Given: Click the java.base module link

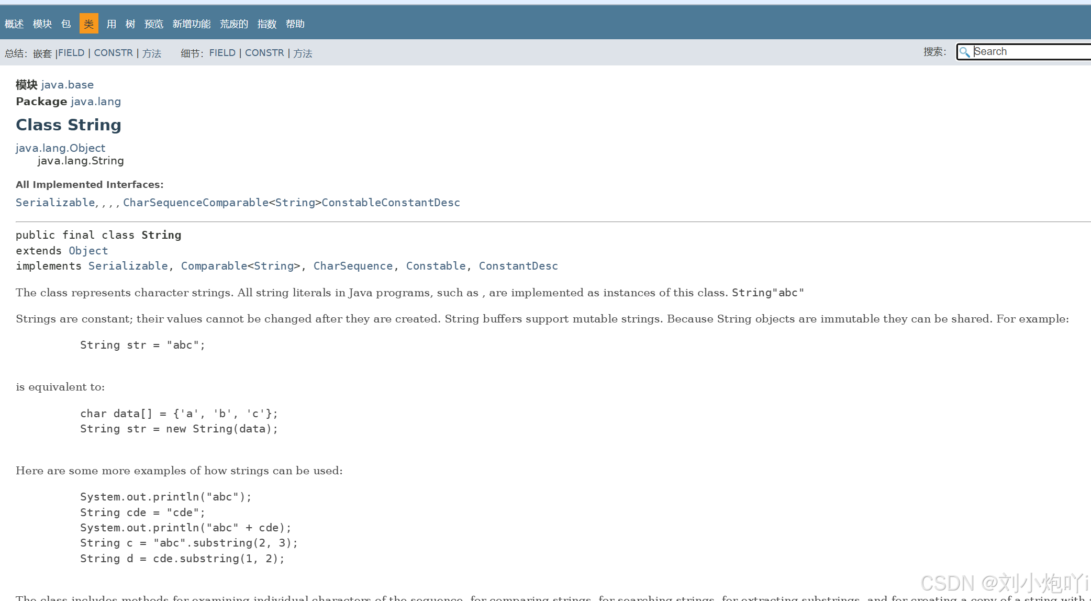Looking at the screenshot, I should point(68,84).
